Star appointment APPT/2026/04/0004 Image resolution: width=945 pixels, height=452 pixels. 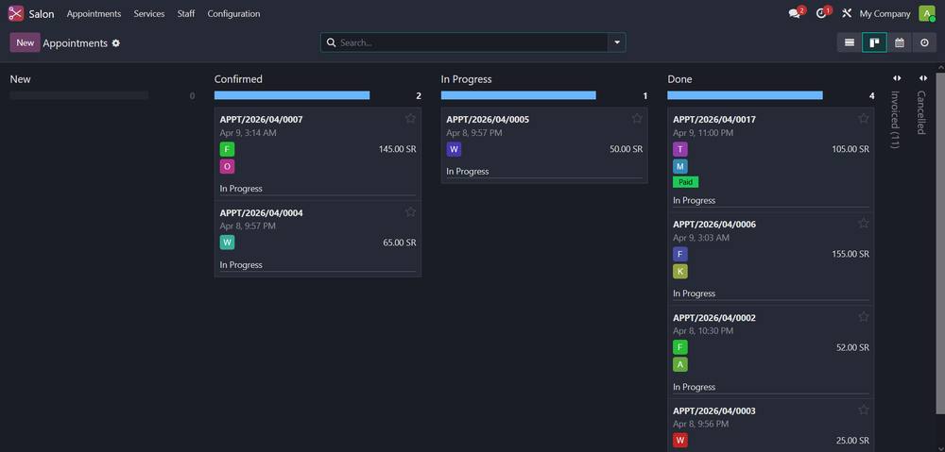pos(410,211)
